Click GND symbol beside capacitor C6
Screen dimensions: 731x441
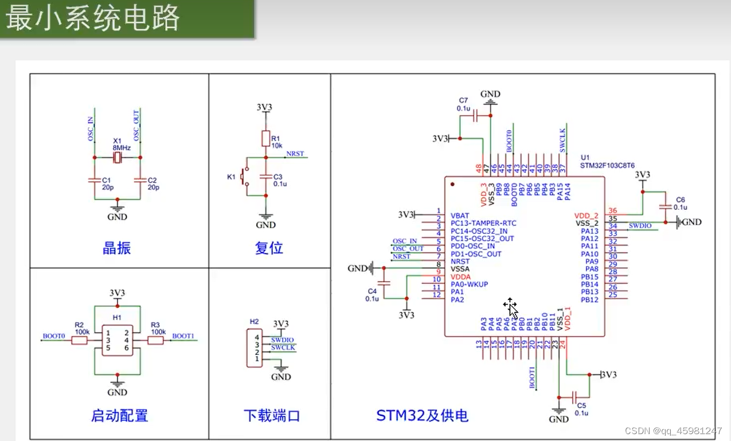689,222
